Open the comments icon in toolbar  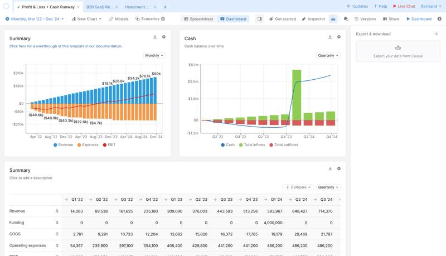(x=346, y=19)
